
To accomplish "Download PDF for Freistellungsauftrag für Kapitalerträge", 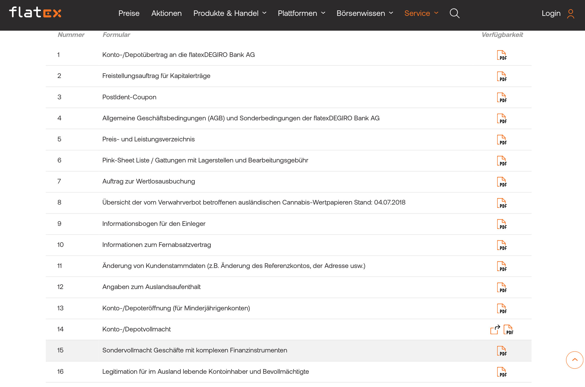I will [502, 76].
